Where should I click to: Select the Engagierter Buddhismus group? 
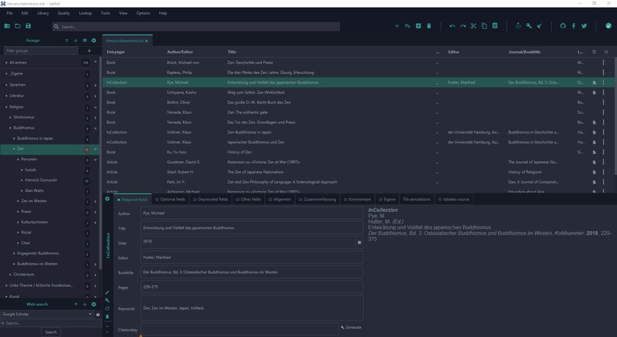click(x=38, y=253)
